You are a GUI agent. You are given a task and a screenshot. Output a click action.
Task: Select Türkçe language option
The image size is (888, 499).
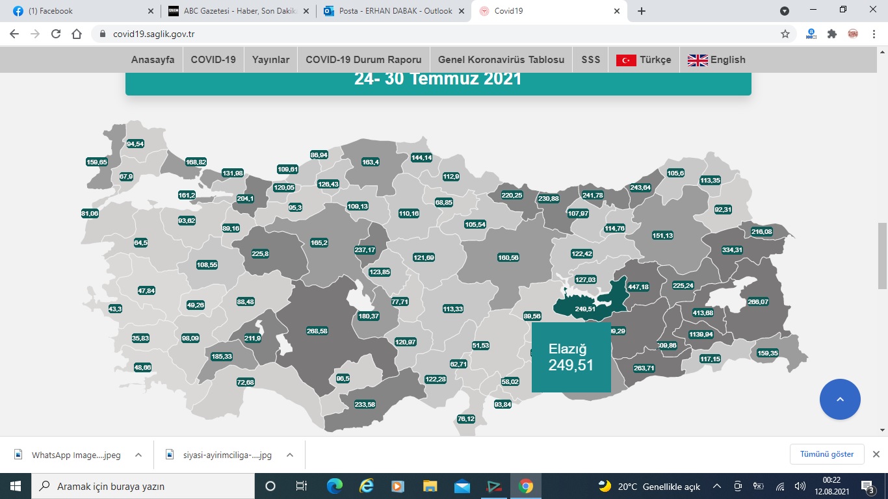[x=644, y=60]
